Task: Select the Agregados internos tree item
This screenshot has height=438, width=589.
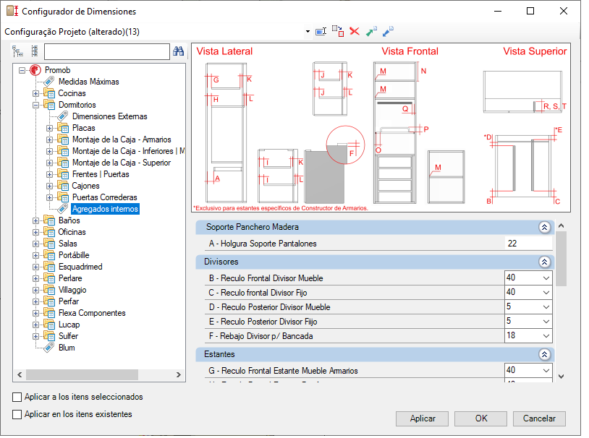Action: point(105,209)
